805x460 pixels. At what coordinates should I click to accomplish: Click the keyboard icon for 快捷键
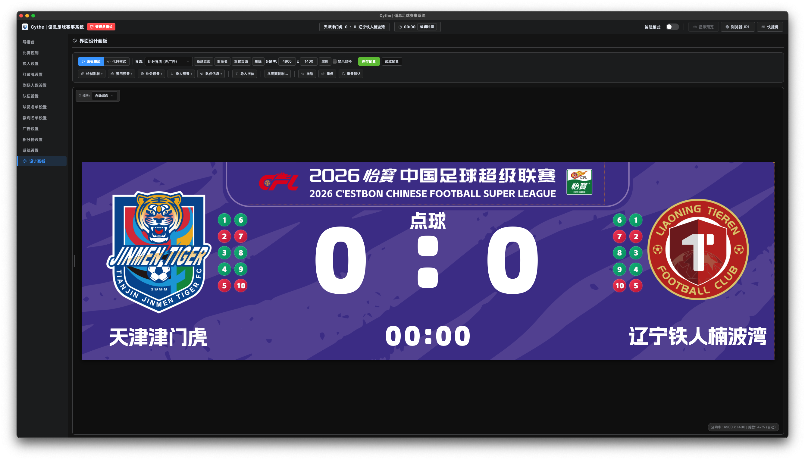point(763,27)
